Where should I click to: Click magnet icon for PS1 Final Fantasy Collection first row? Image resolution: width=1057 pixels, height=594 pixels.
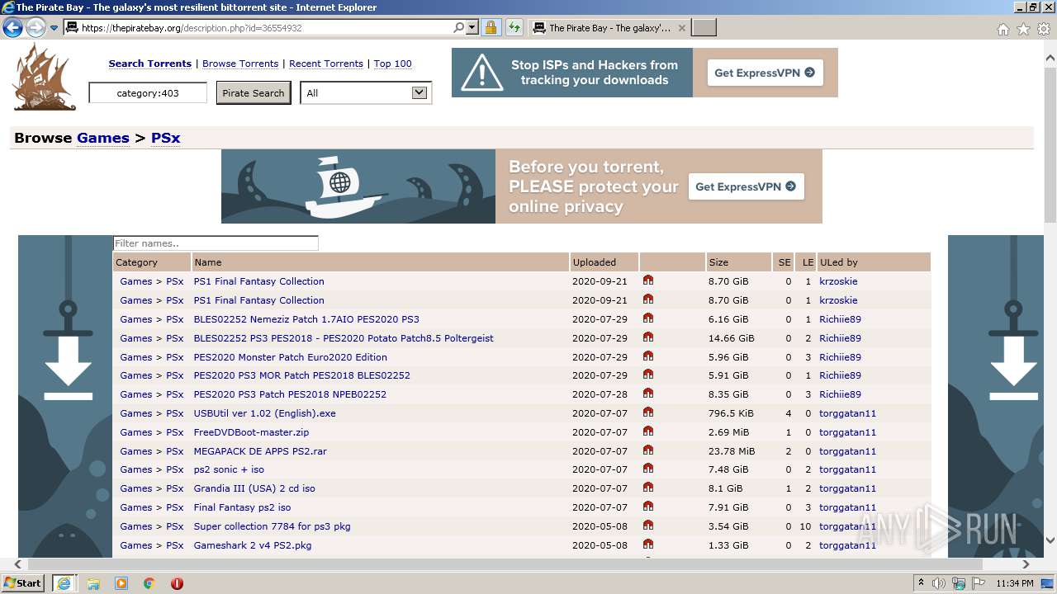pos(648,280)
